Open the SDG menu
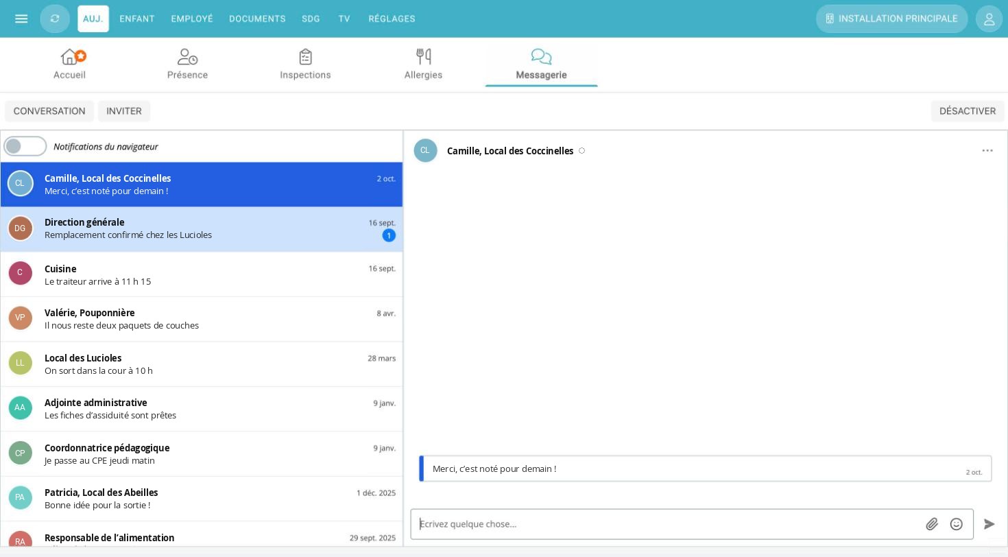This screenshot has width=1008, height=557. point(311,19)
